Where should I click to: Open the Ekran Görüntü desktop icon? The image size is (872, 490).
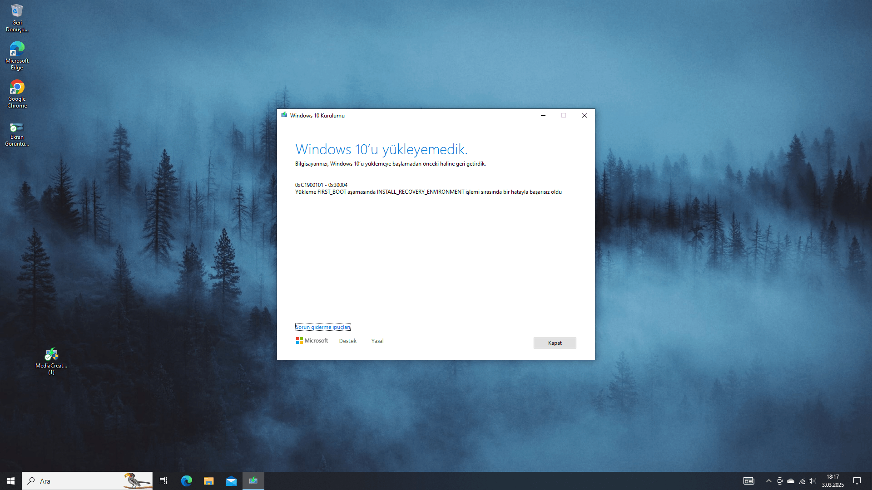[17, 134]
